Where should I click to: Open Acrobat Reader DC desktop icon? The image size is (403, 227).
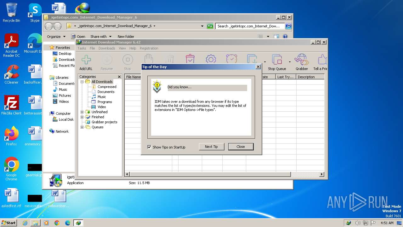click(x=11, y=45)
